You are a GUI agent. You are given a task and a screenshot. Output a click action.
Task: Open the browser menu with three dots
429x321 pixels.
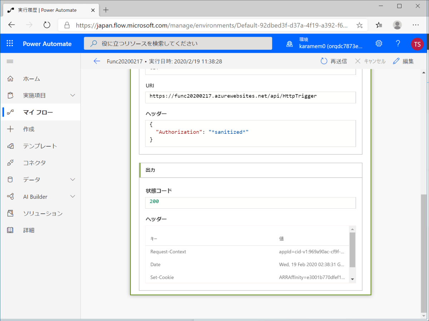click(415, 25)
